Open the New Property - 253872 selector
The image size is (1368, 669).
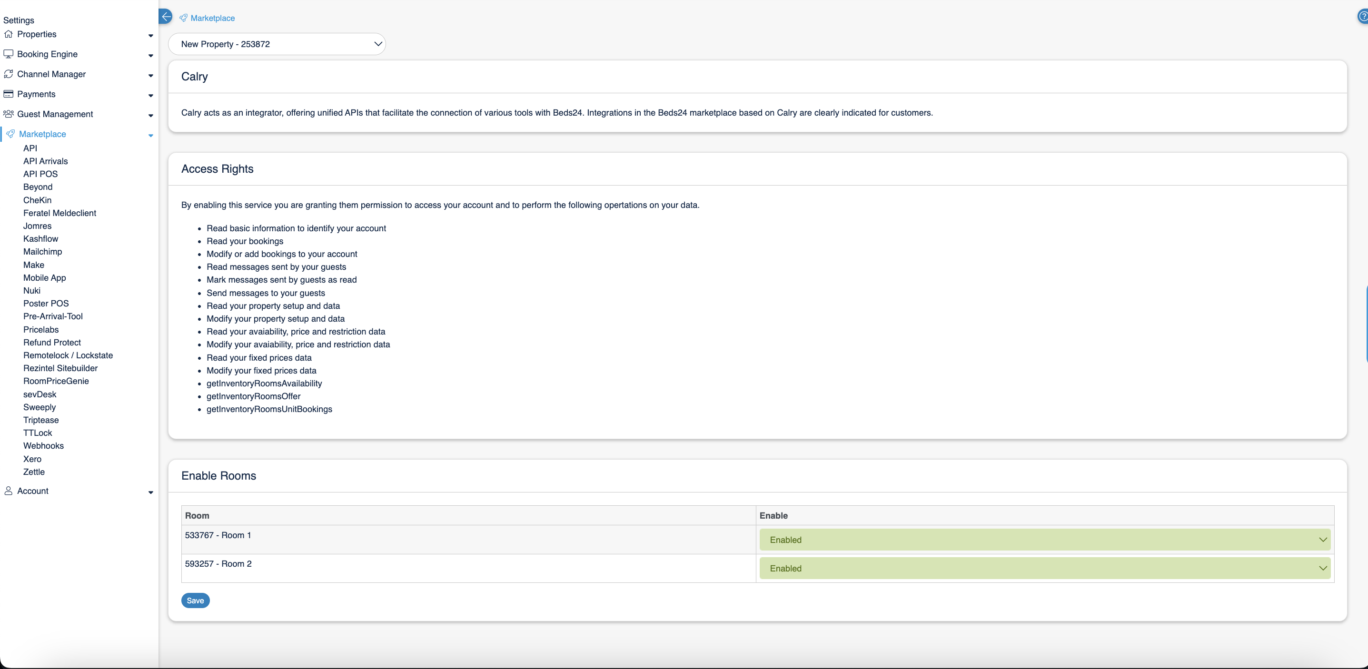click(x=277, y=44)
